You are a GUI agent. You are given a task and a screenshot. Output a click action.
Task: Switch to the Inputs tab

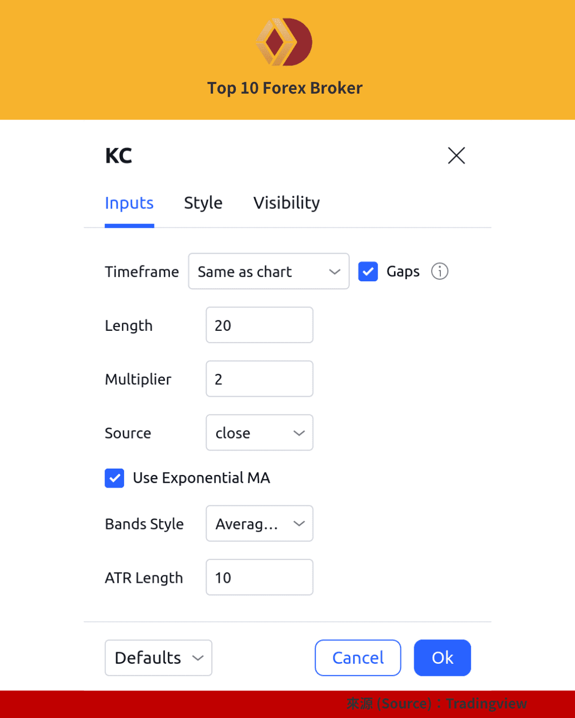129,203
